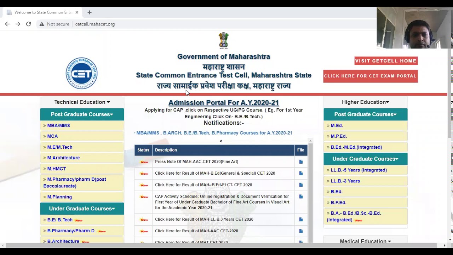The width and height of the screenshot is (453, 255).
Task: Collapse Technical Under Graduate Courses section
Action: click(x=82, y=209)
